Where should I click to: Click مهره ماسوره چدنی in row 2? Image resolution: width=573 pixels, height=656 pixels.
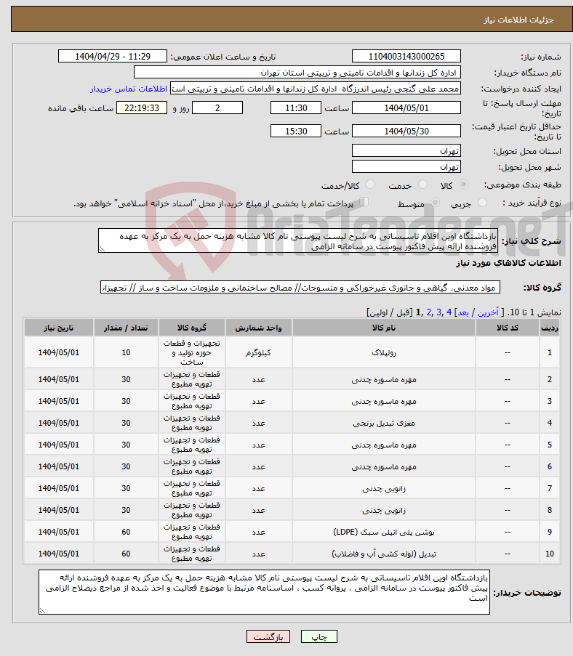(x=384, y=379)
